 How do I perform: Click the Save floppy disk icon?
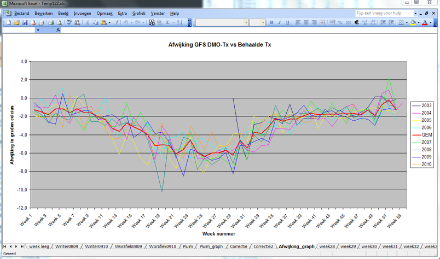[25, 23]
